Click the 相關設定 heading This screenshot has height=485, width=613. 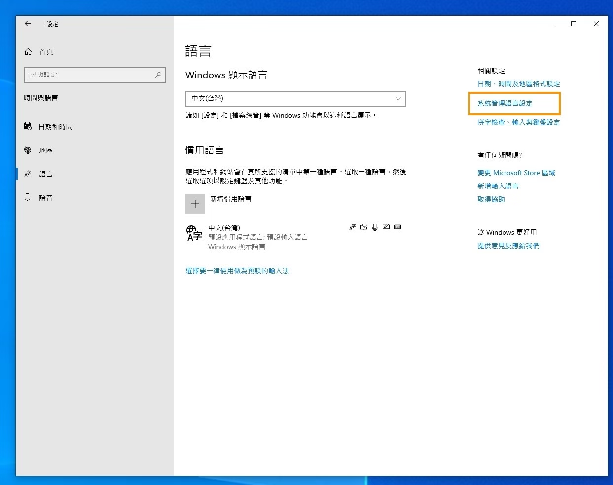click(x=491, y=71)
